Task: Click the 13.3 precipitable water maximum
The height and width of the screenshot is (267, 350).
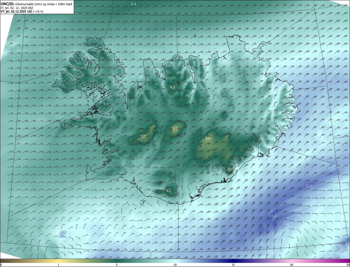Action: [272, 216]
